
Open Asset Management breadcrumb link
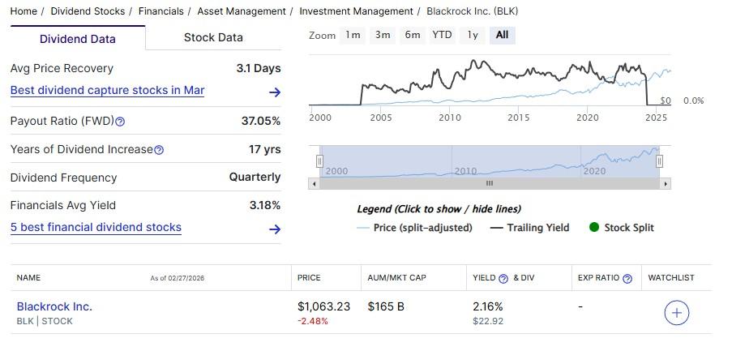(242, 11)
